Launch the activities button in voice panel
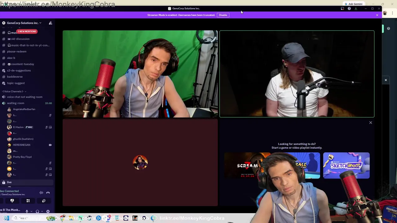Image resolution: width=397 pixels, height=223 pixels. [x=28, y=201]
